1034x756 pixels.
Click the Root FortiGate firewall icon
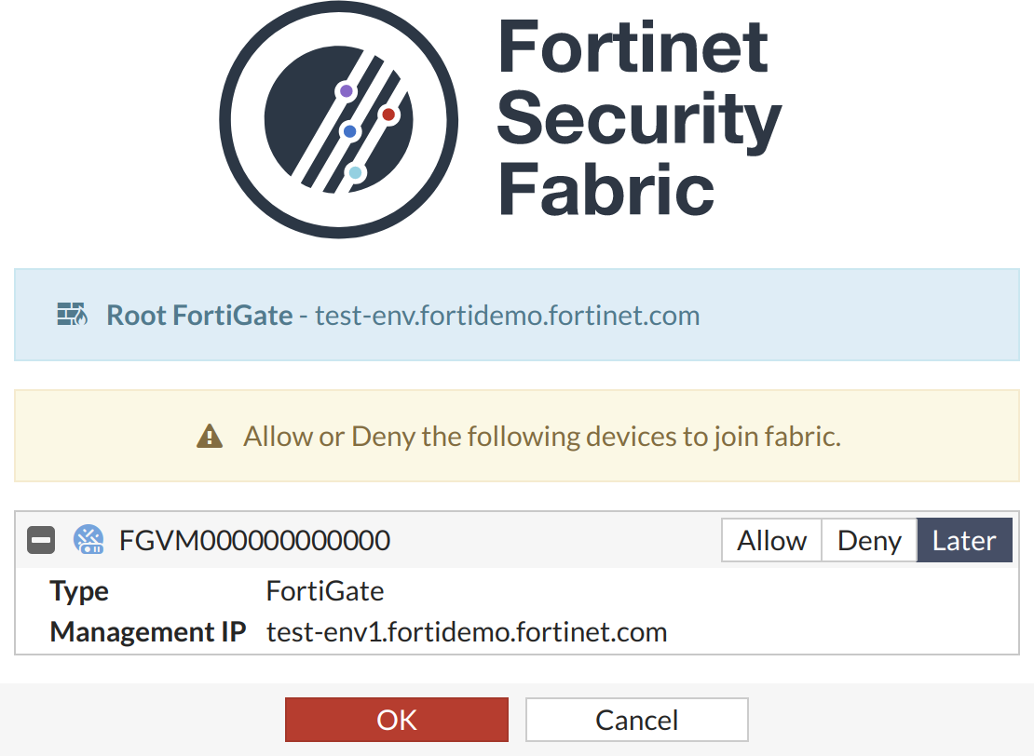[x=72, y=315]
